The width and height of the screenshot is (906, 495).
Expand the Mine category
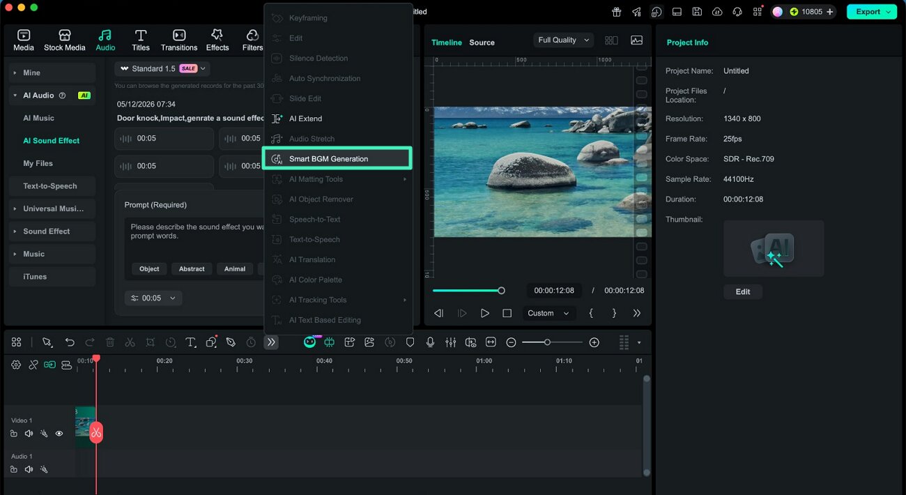coord(52,73)
